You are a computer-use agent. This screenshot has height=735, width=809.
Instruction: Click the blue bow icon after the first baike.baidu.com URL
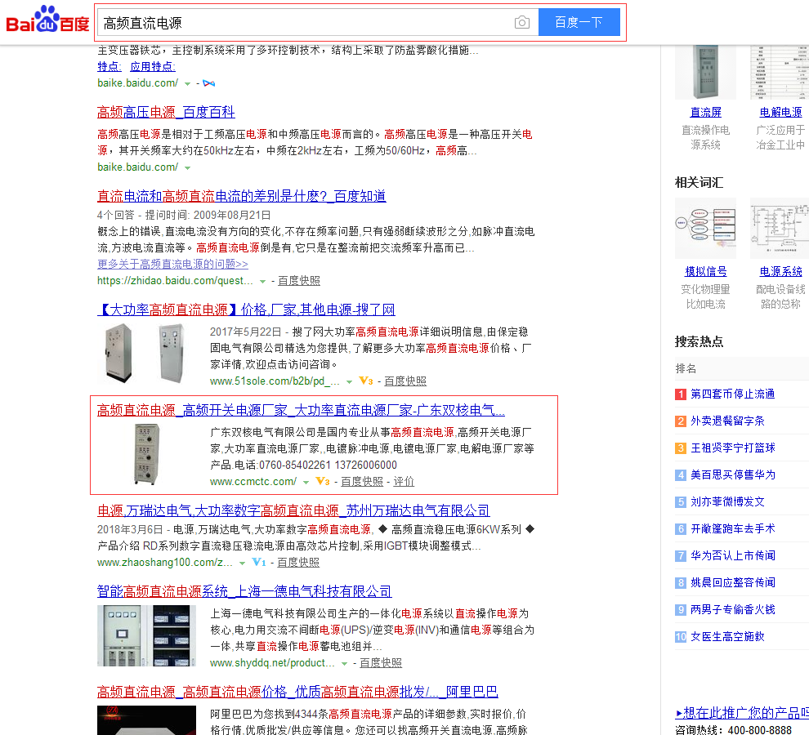coord(208,83)
